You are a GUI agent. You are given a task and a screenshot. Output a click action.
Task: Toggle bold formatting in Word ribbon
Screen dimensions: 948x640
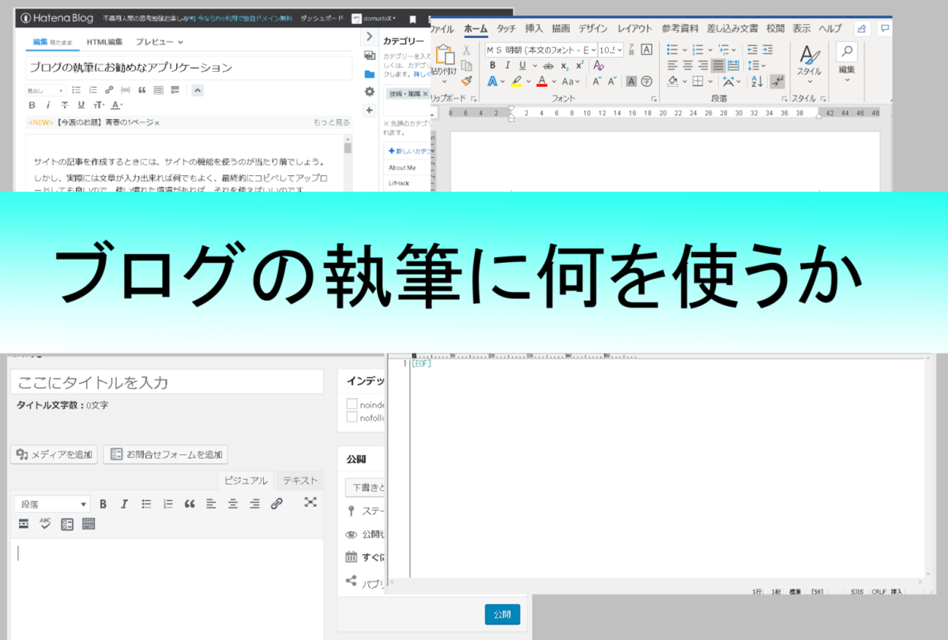[491, 64]
